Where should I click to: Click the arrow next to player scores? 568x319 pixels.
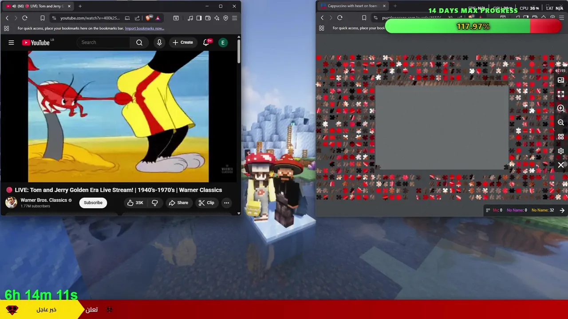coord(562,210)
